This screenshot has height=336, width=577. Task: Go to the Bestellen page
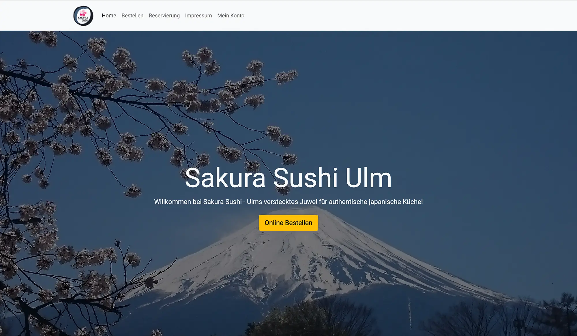coord(132,16)
